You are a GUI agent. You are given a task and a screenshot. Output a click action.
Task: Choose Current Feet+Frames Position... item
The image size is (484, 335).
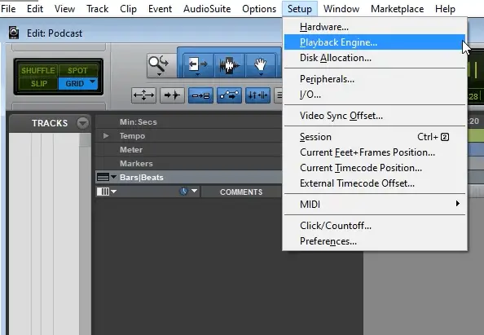[375, 152]
